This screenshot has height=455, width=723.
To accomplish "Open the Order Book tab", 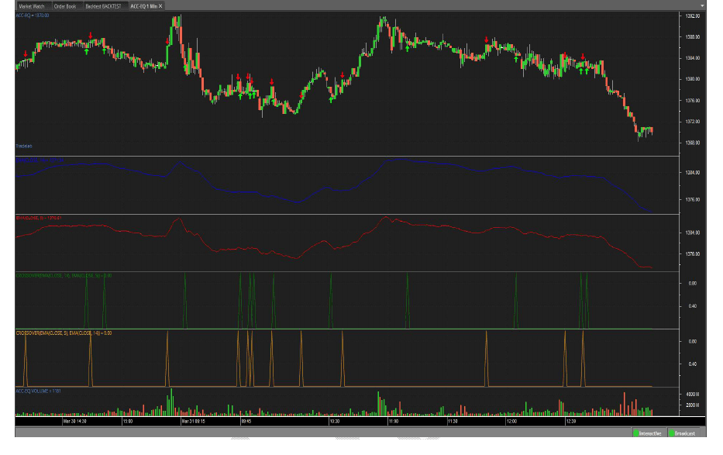I will click(x=65, y=7).
